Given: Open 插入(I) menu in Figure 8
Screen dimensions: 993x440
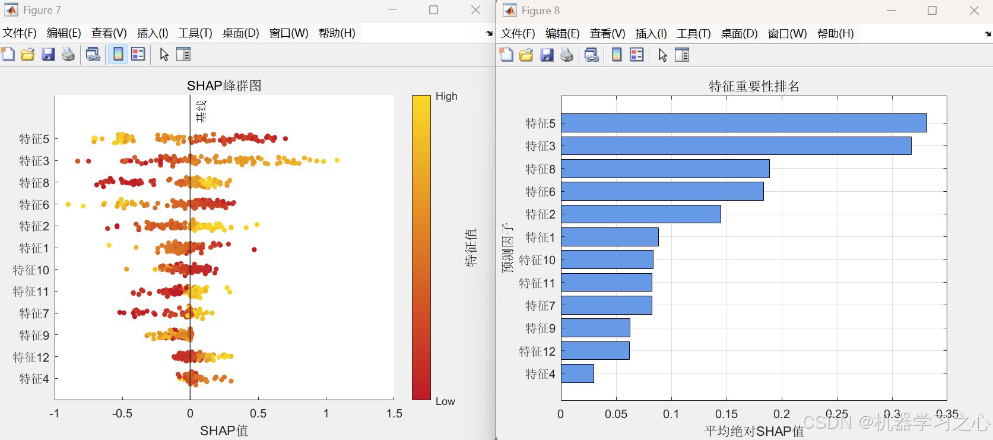Looking at the screenshot, I should (x=651, y=34).
